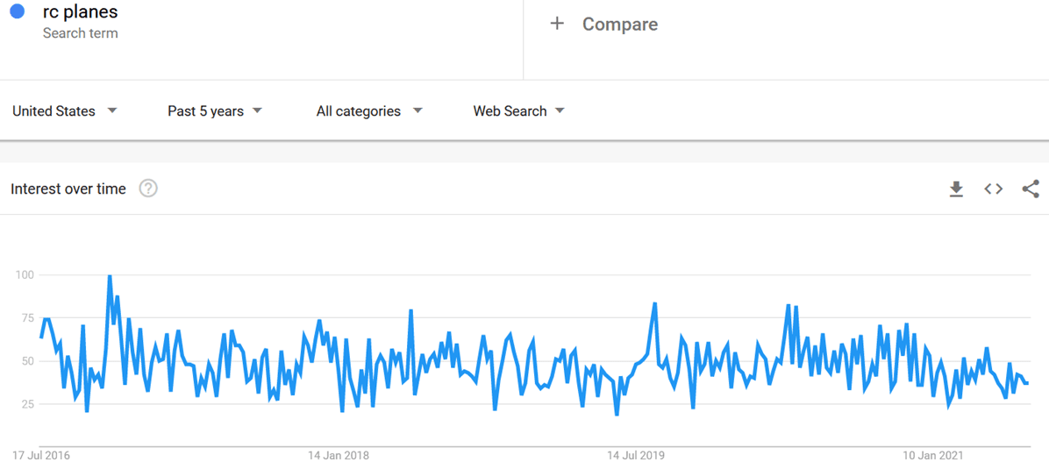The width and height of the screenshot is (1049, 469).
Task: Click the 25 value on the y-axis
Action: coord(25,404)
